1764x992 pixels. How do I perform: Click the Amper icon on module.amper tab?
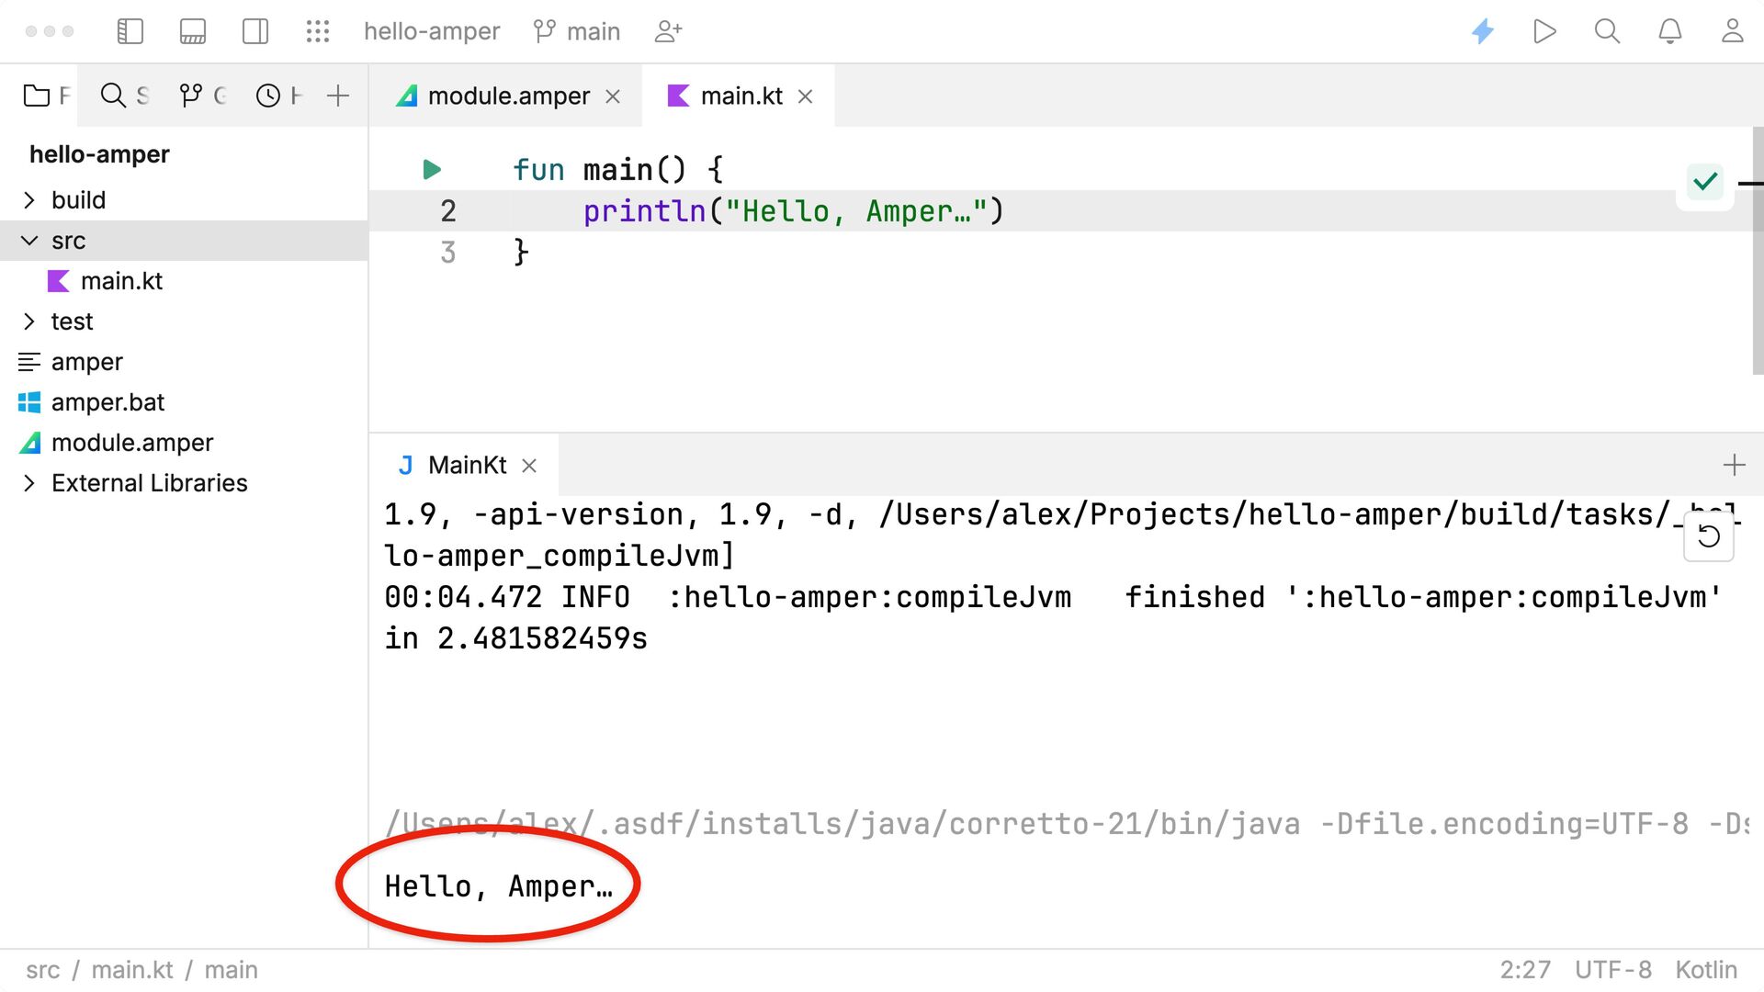coord(406,96)
